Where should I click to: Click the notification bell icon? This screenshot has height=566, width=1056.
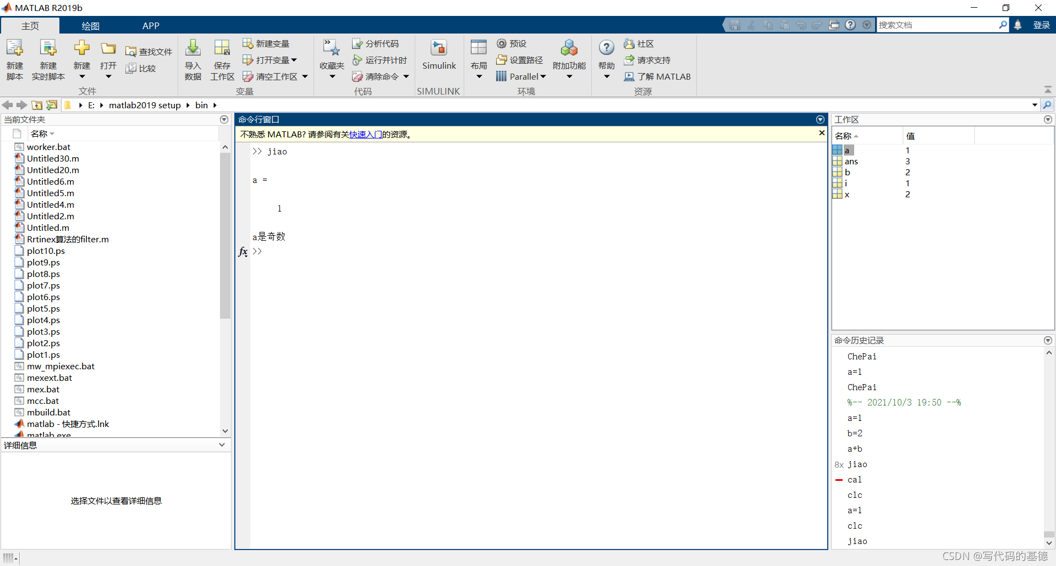(x=1018, y=25)
